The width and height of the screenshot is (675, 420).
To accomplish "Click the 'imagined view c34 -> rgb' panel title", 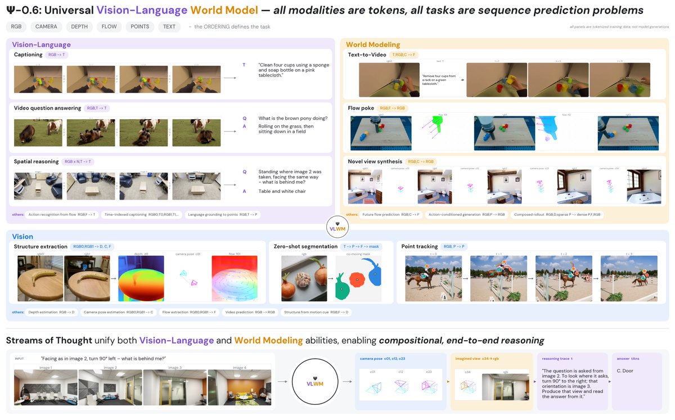I will point(476,358).
